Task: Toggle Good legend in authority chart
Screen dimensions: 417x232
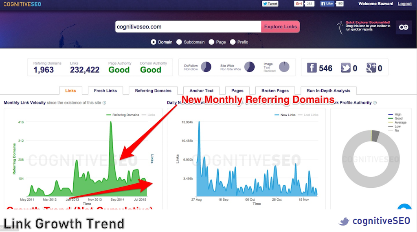Action: (395, 118)
